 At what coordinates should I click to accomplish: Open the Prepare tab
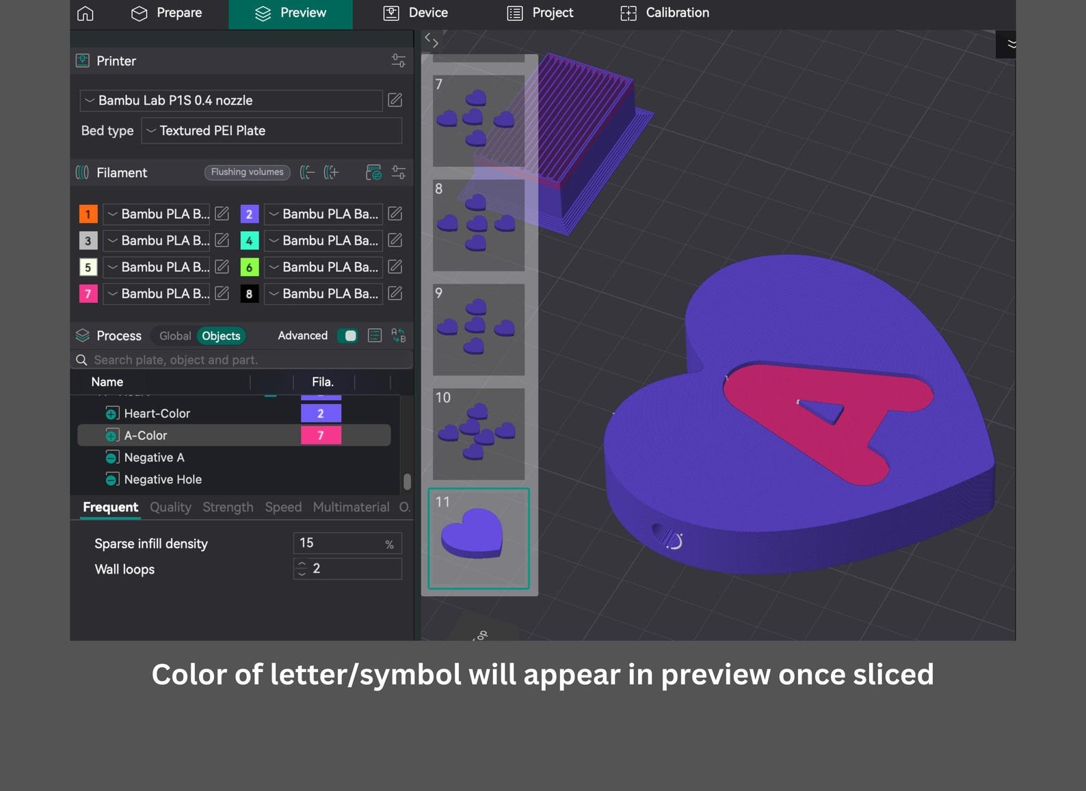click(x=166, y=13)
